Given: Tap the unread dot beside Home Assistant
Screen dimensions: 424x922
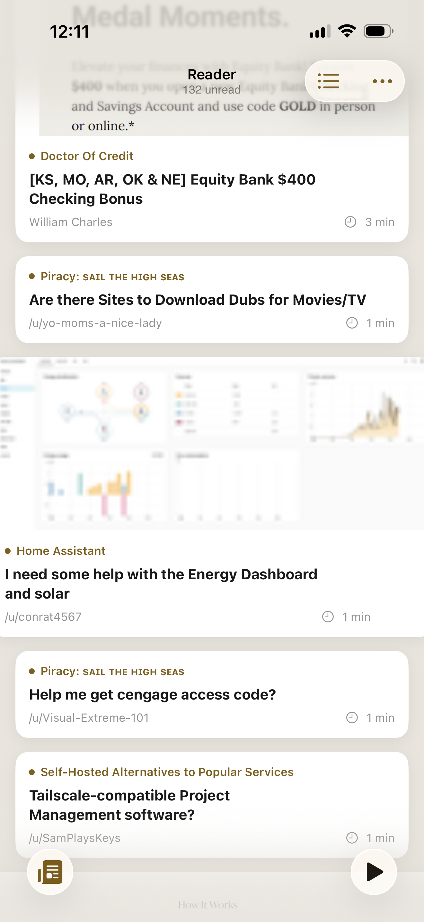Looking at the screenshot, I should click(8, 551).
